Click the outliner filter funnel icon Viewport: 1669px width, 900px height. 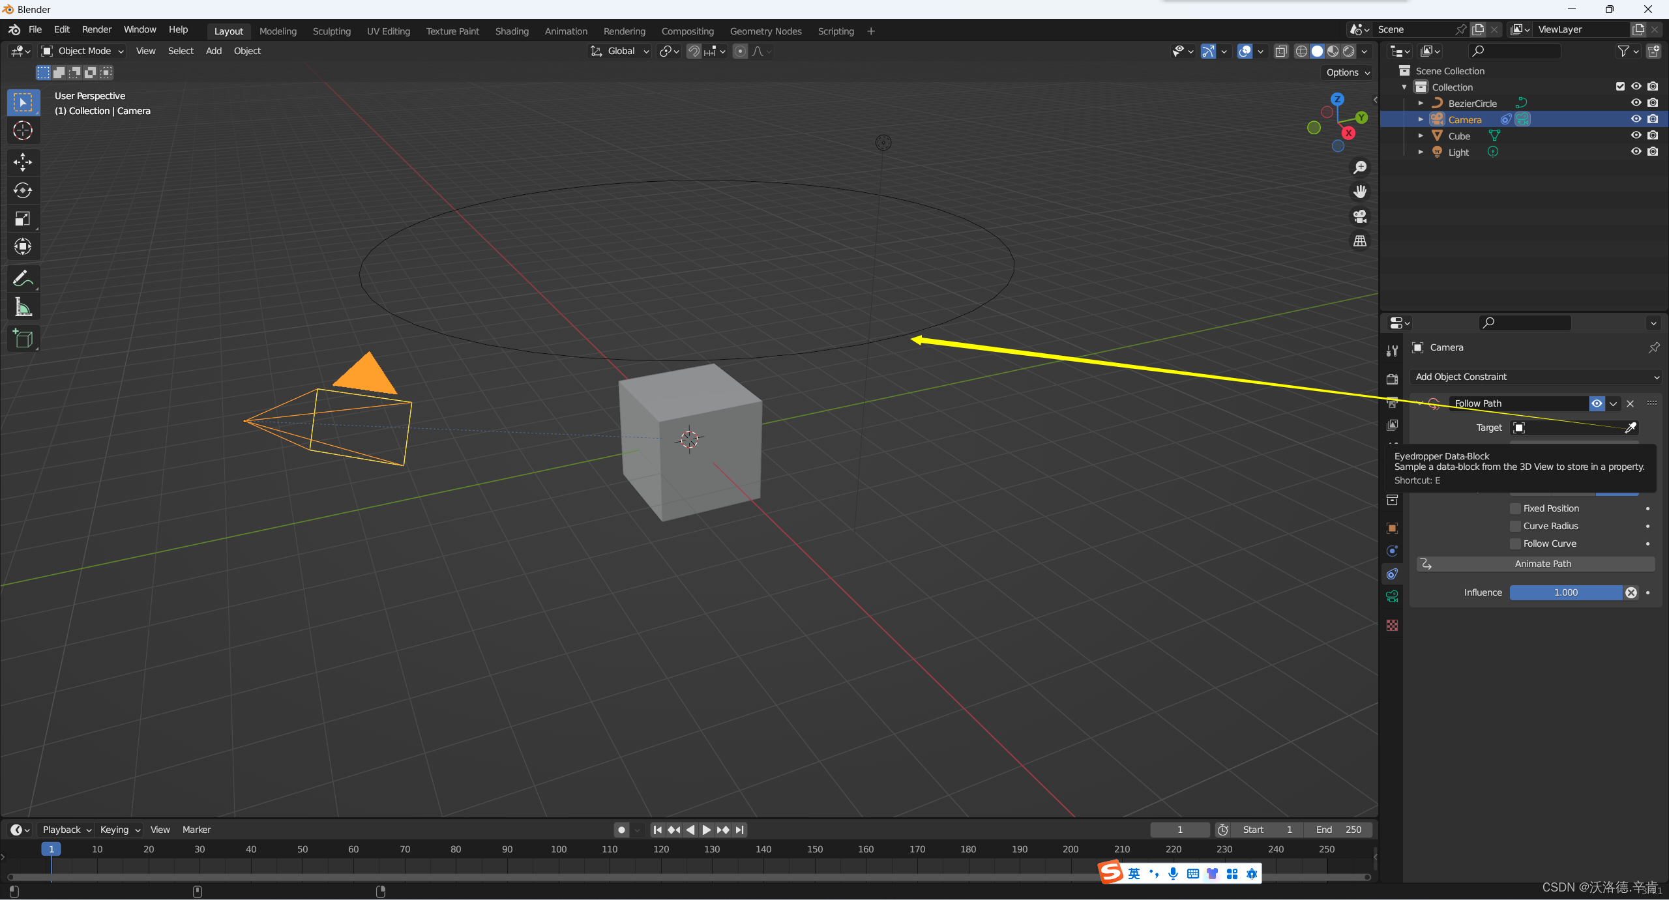coord(1623,51)
